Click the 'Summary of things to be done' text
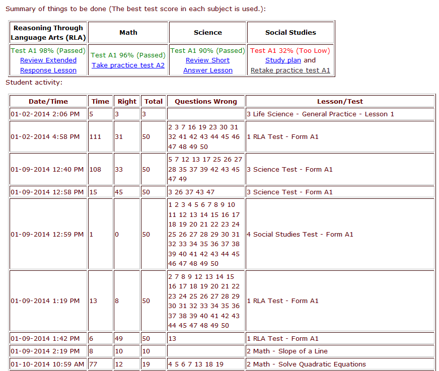 56,9
